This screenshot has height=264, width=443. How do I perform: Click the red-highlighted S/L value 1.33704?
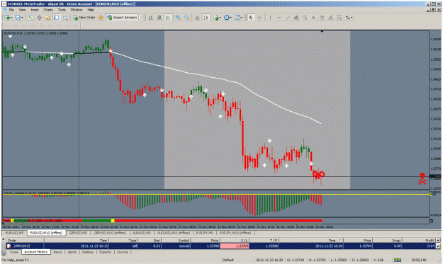coord(235,246)
